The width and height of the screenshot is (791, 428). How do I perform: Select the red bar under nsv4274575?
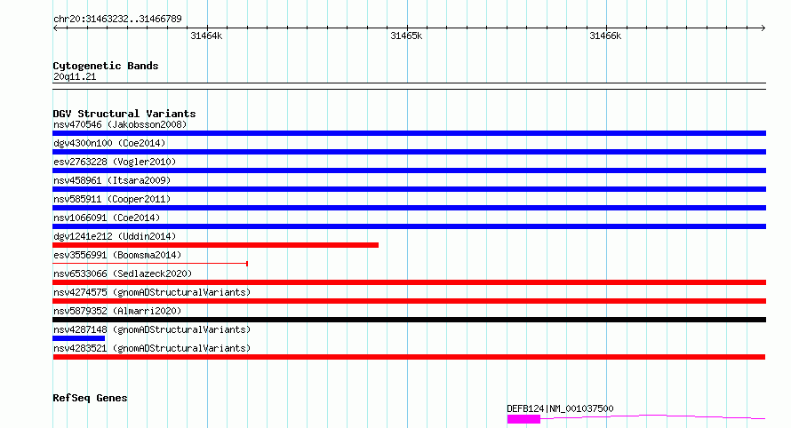point(409,301)
